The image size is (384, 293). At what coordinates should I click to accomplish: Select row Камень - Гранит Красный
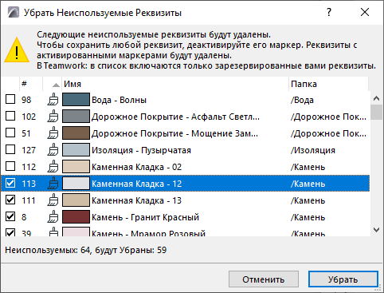point(185,217)
